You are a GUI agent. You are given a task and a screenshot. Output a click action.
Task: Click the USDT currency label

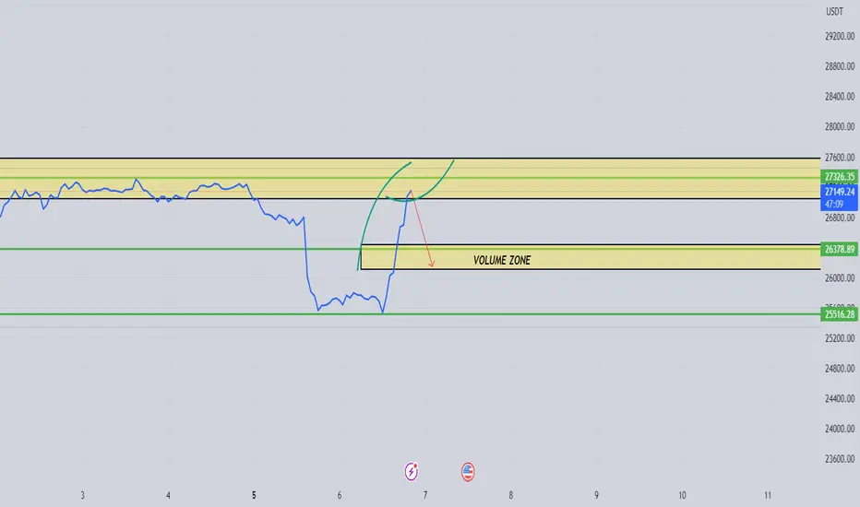pos(834,11)
